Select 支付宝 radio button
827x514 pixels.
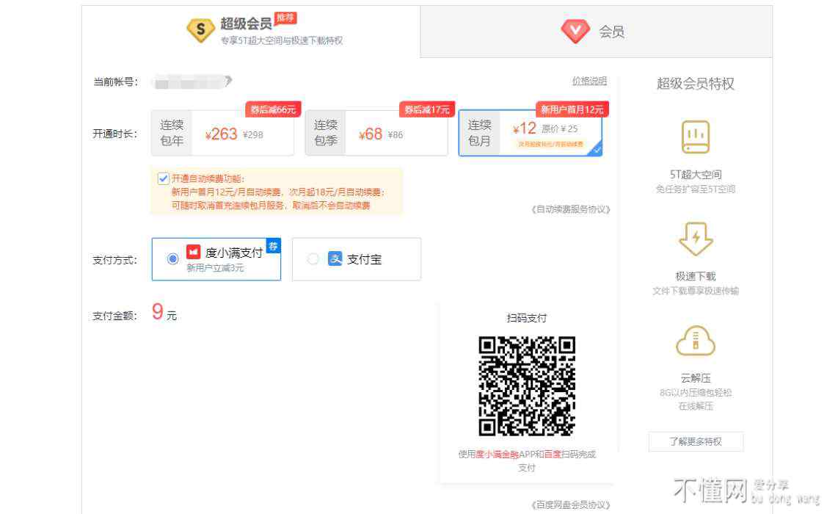tap(313, 258)
